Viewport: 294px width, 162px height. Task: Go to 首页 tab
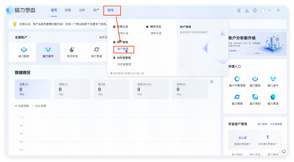coord(54,10)
